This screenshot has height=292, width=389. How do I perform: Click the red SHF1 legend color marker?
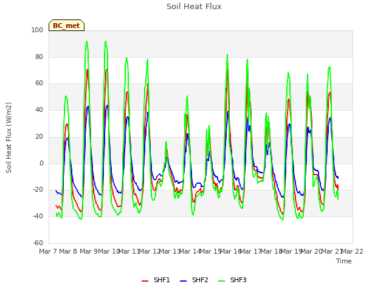click(145, 281)
